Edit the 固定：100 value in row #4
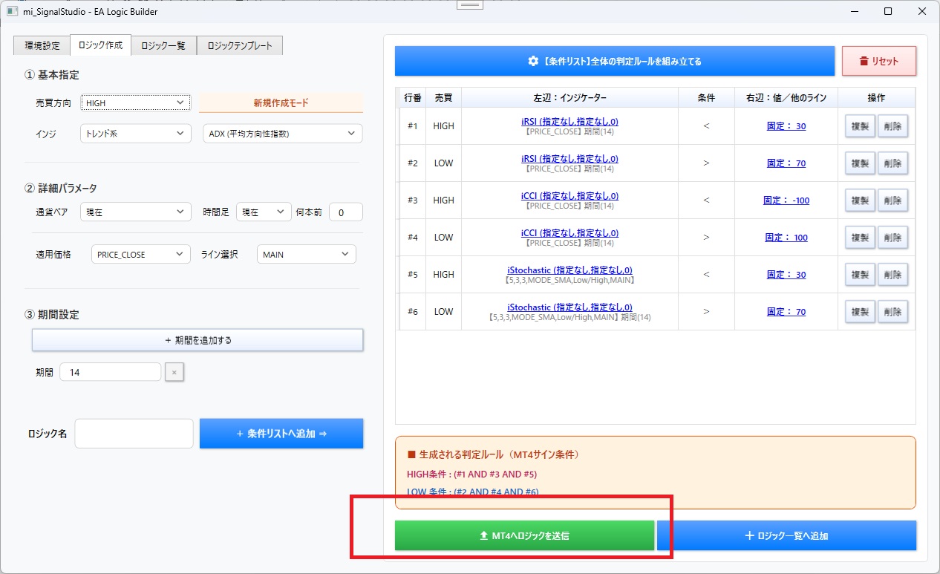This screenshot has height=574, width=940. [x=786, y=238]
